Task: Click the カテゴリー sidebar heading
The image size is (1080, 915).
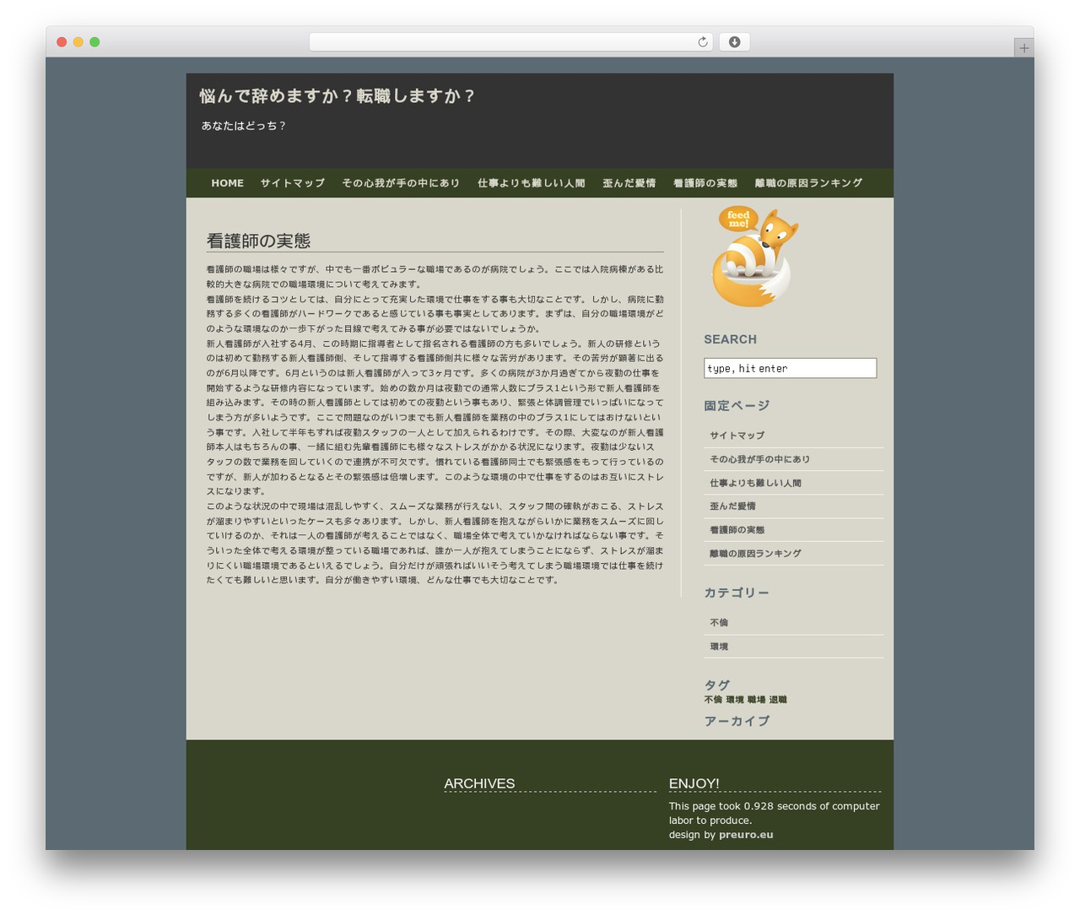Action: (737, 593)
